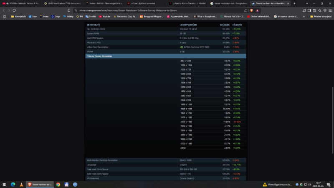Open the media control music note icon
Viewport: 334px width, 188px height.
(304, 10)
